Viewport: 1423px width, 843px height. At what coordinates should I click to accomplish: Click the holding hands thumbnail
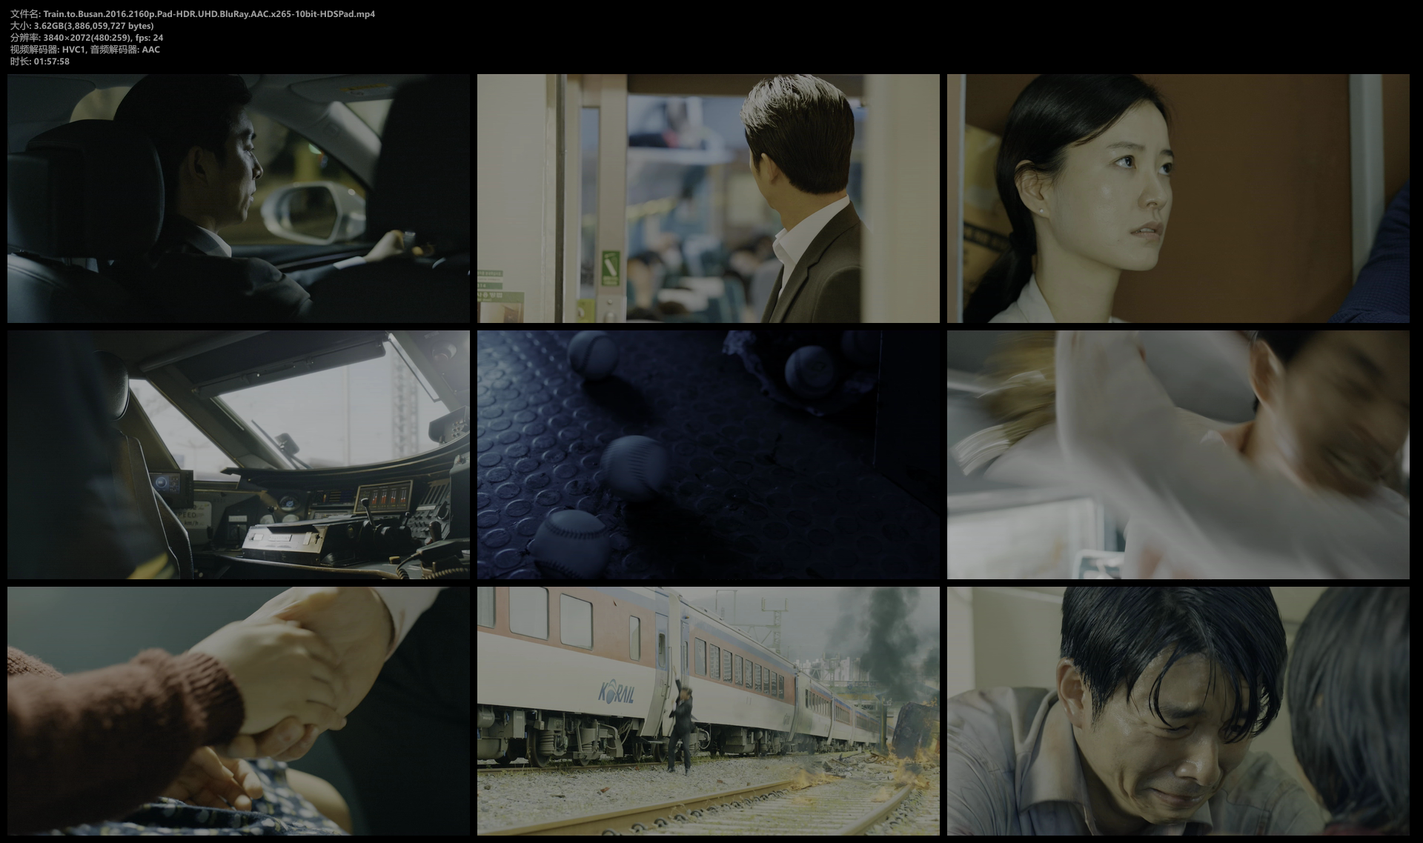238,711
